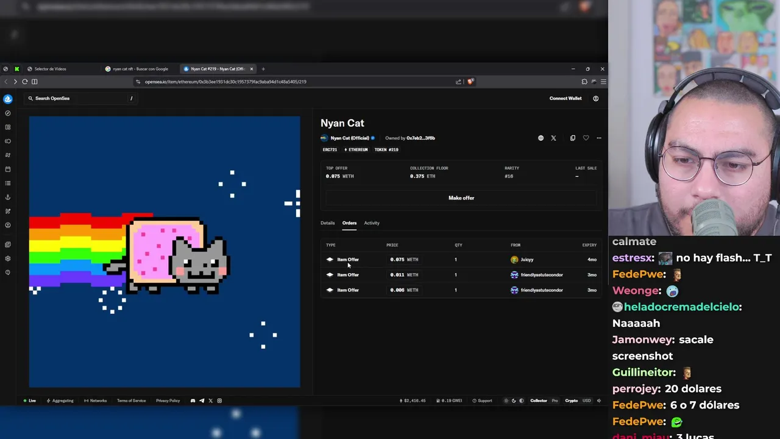Reload the page
This screenshot has height=439, width=780.
(25, 82)
